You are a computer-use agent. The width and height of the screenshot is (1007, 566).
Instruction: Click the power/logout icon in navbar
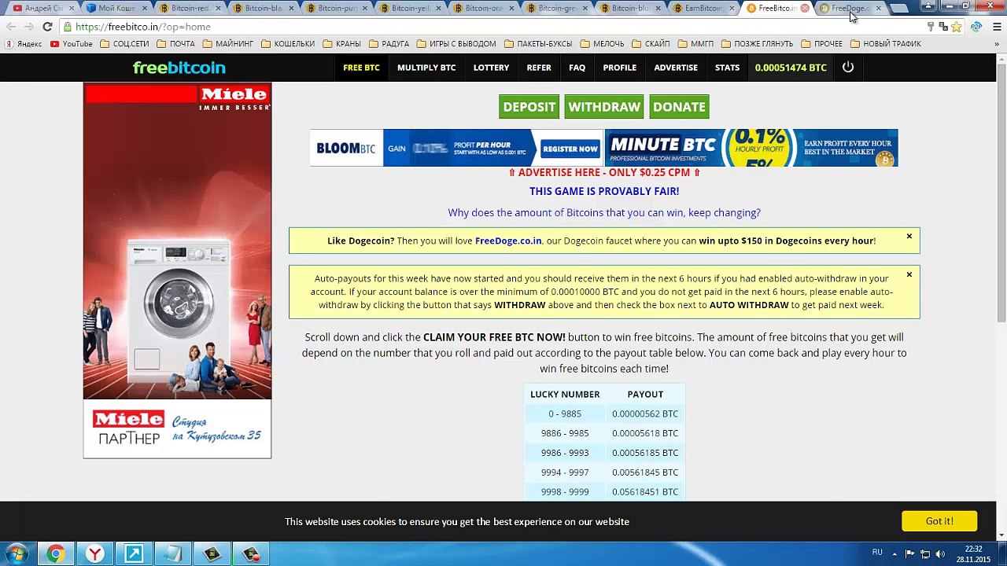[x=847, y=68]
